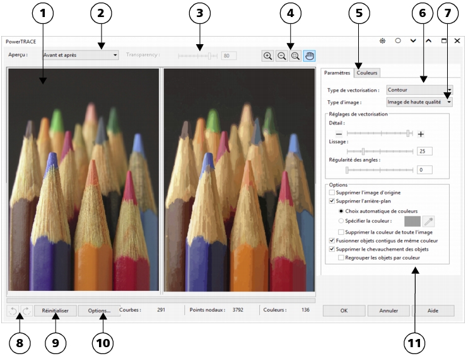Click the undo arrow icon
Image resolution: width=473 pixels, height=356 pixels.
pyautogui.click(x=13, y=311)
